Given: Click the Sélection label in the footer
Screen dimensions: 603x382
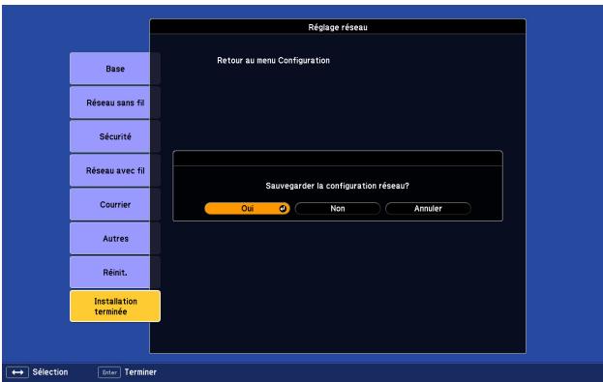Looking at the screenshot, I should pyautogui.click(x=50, y=372).
